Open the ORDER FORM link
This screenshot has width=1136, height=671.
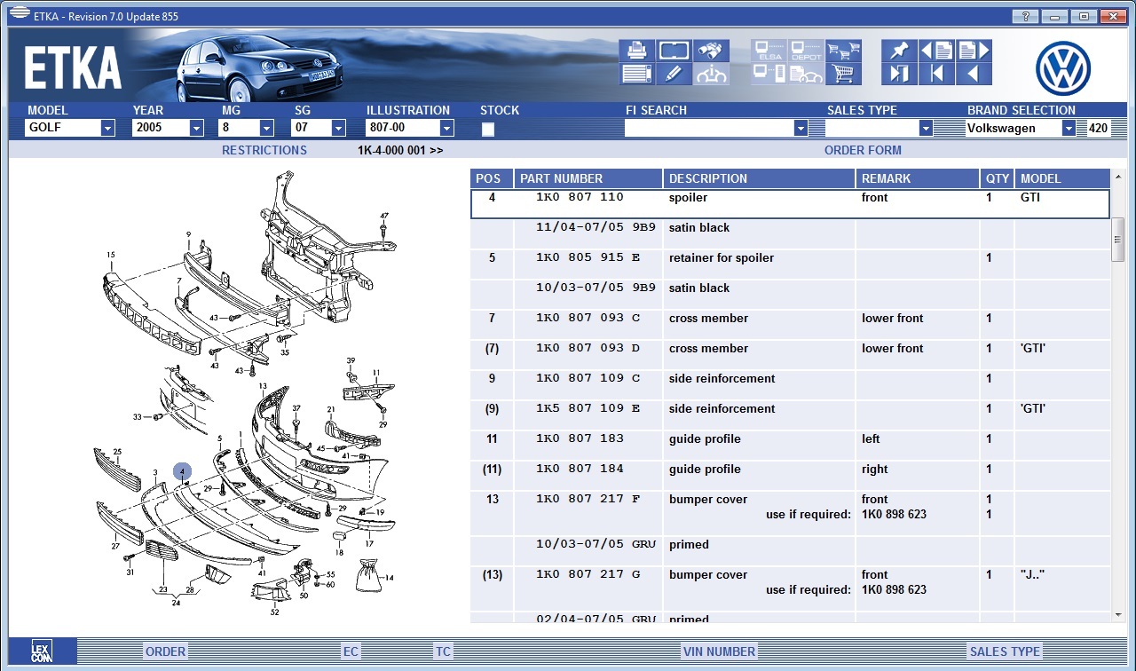(x=862, y=150)
